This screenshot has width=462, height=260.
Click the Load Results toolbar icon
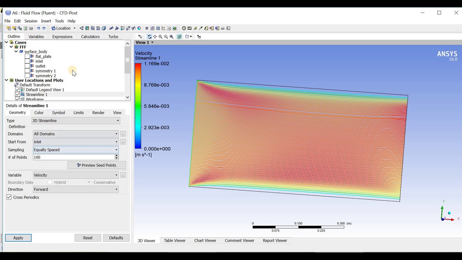pyautogui.click(x=9, y=28)
